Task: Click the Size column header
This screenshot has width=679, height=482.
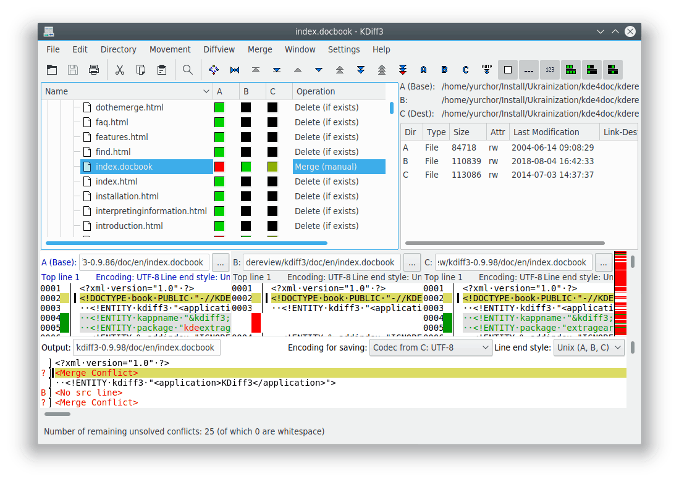Action: [x=467, y=133]
